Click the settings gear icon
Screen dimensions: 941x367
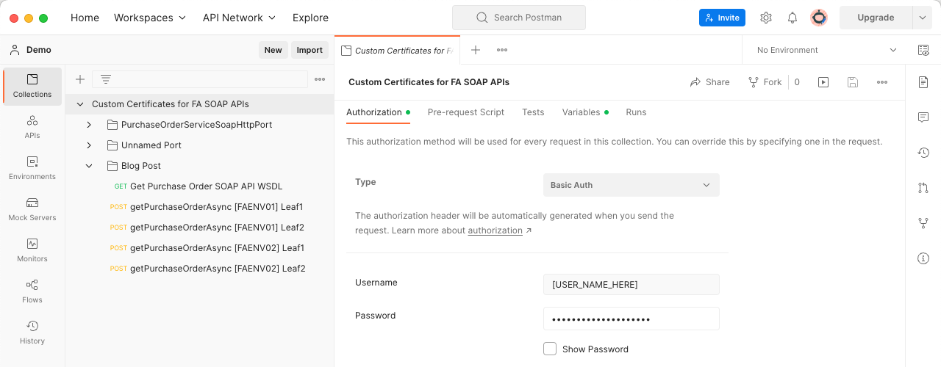click(x=766, y=18)
